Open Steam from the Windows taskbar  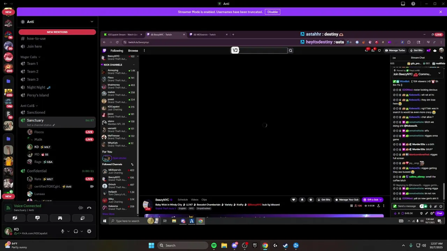[x=285, y=245]
